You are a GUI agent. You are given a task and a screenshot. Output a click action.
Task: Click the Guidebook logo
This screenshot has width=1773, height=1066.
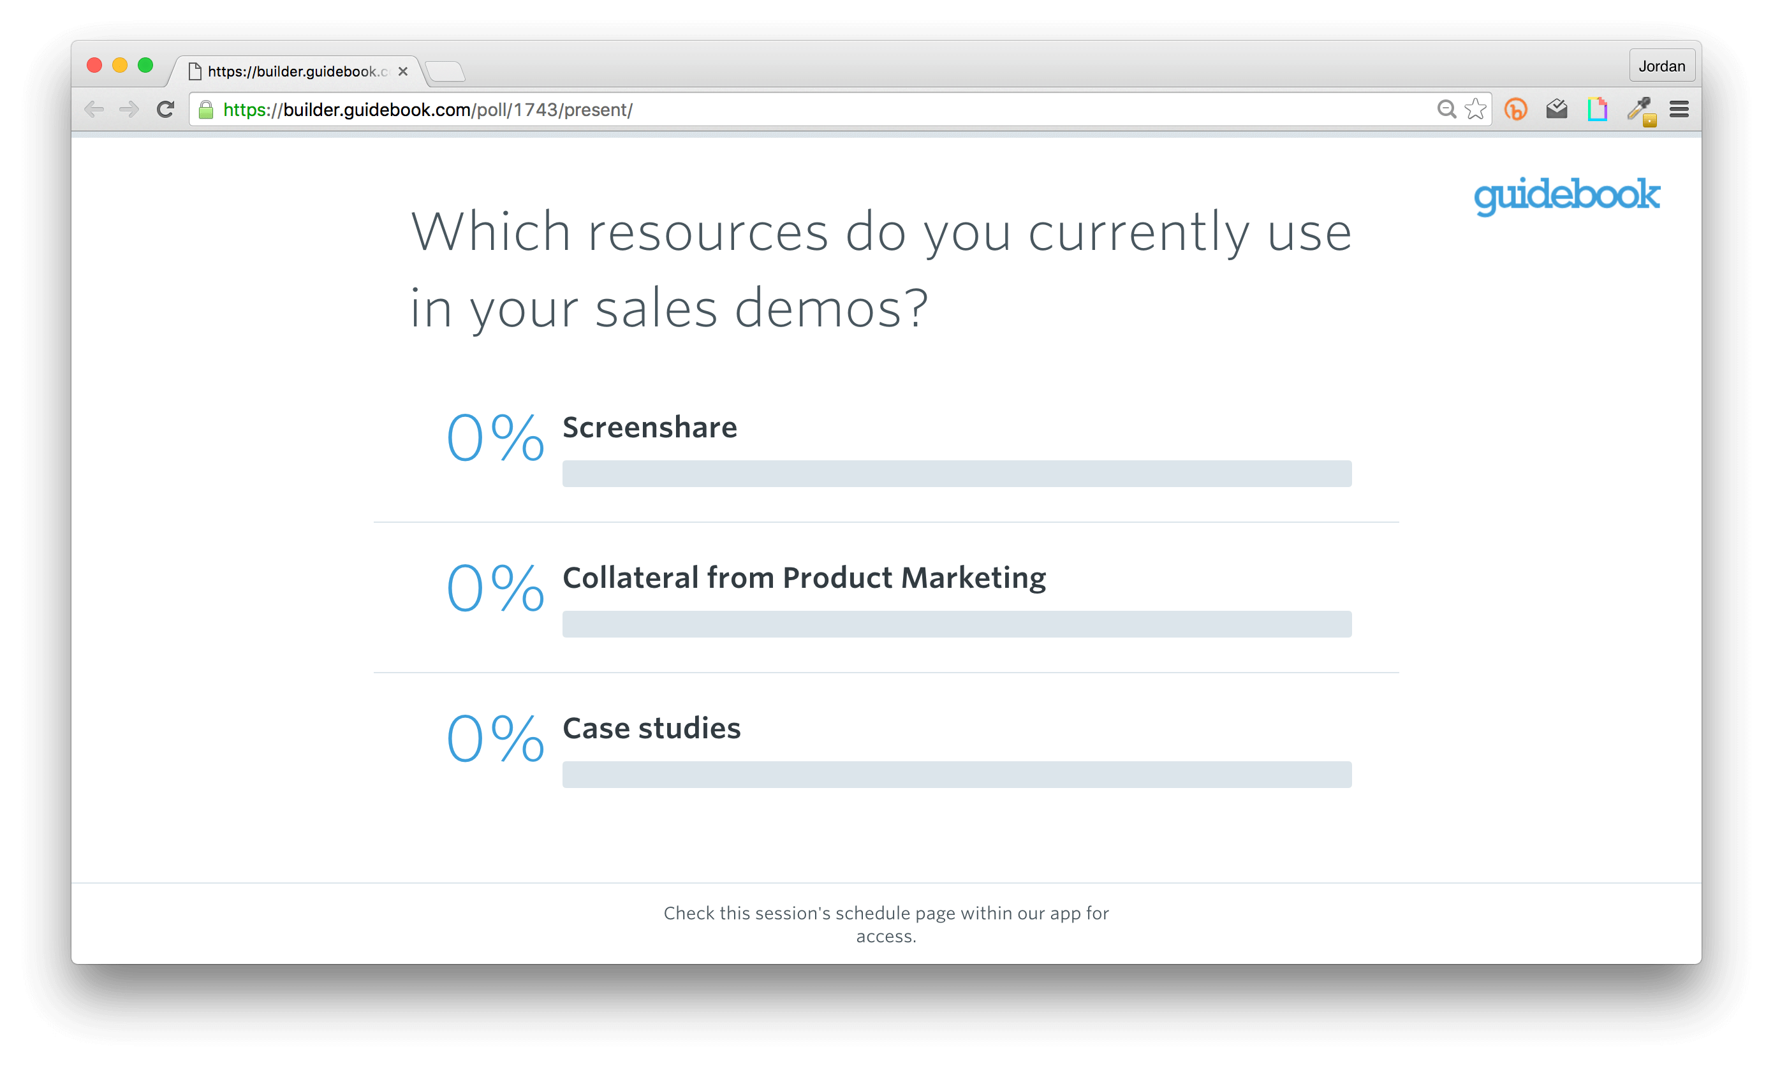[x=1567, y=194]
